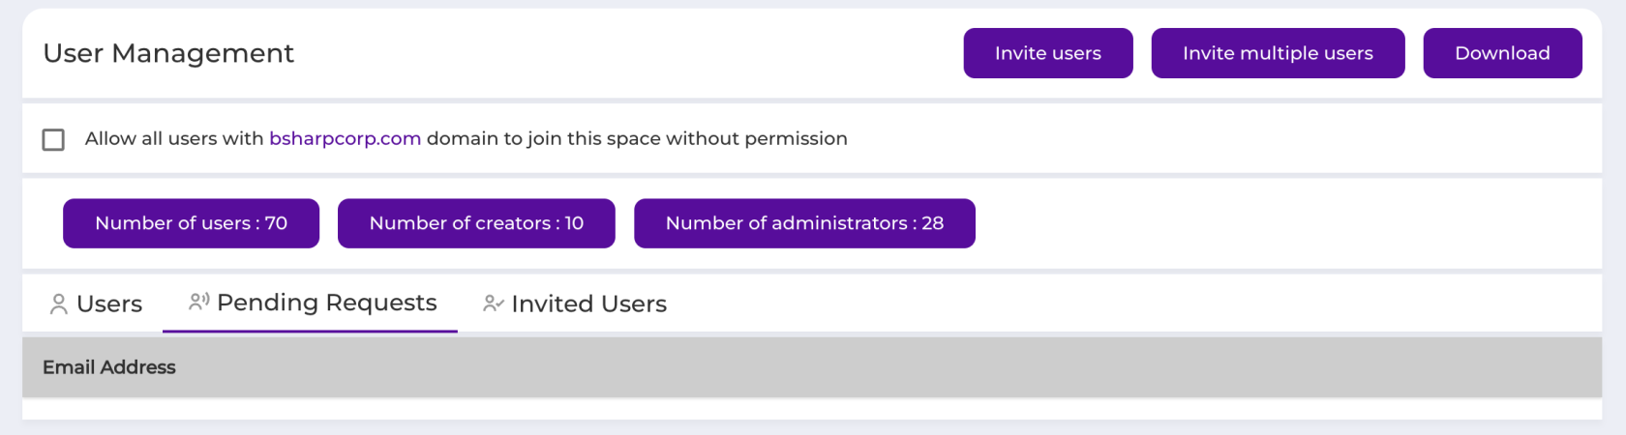Open the bsharpcorp.com domain link
The width and height of the screenshot is (1626, 435).
click(346, 138)
